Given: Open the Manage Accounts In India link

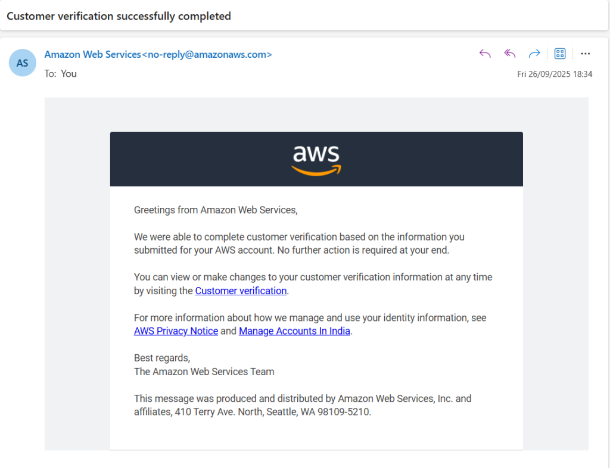Looking at the screenshot, I should click(294, 331).
